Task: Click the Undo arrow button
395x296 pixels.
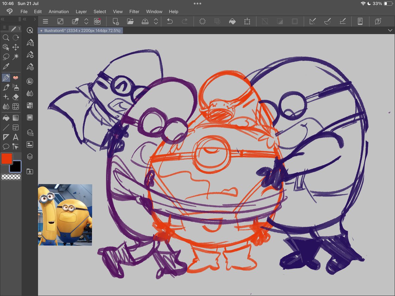Action: 170,21
